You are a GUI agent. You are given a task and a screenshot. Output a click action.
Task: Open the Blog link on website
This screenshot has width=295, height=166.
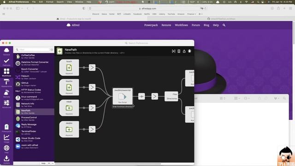tap(206, 25)
